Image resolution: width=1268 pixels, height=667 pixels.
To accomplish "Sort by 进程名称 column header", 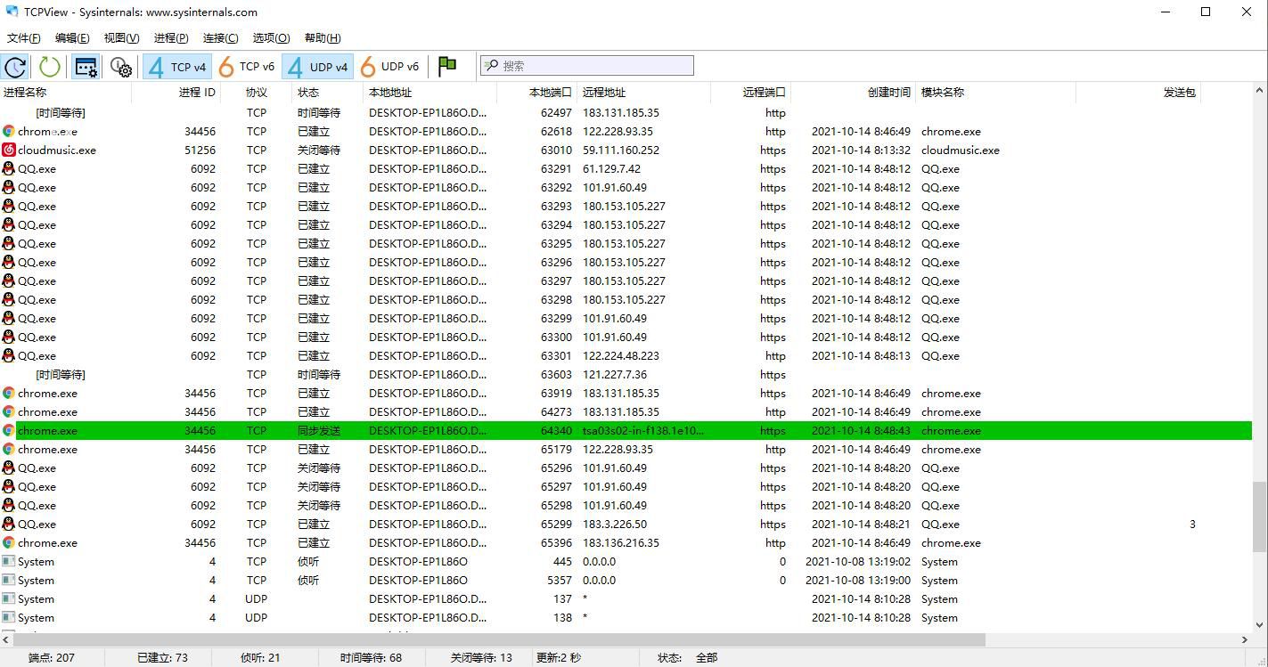I will [66, 93].
